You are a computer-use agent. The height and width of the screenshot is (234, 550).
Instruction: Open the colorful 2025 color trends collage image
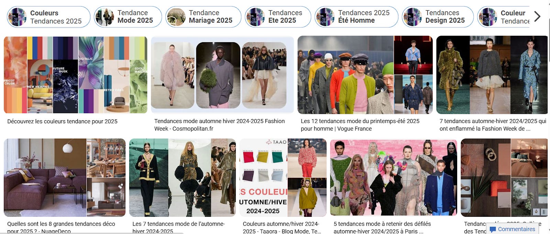pos(75,75)
